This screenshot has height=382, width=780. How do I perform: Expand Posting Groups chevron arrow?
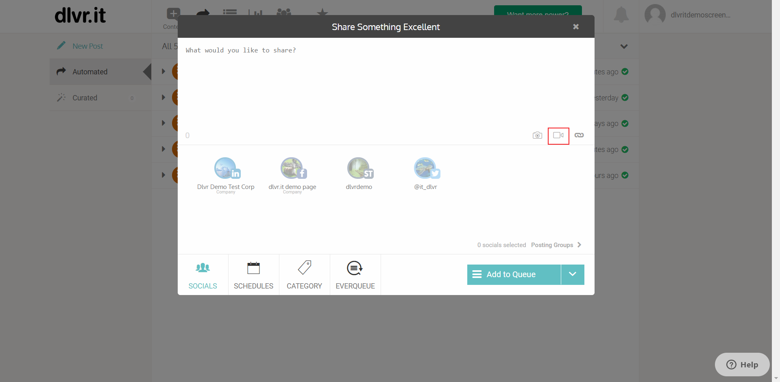(580, 245)
